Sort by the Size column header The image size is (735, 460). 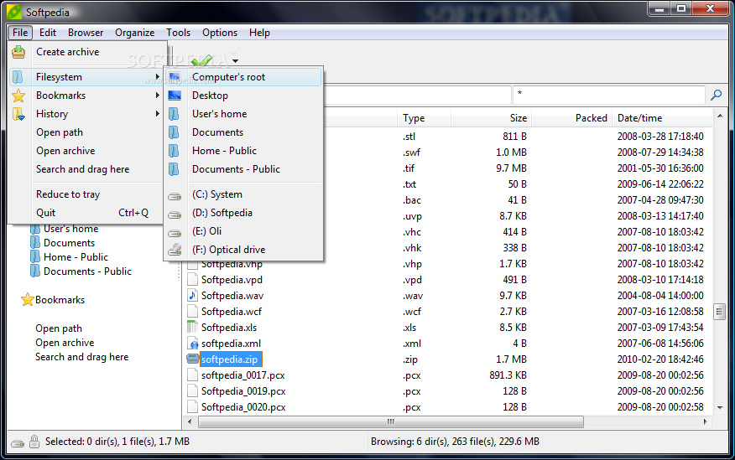491,118
